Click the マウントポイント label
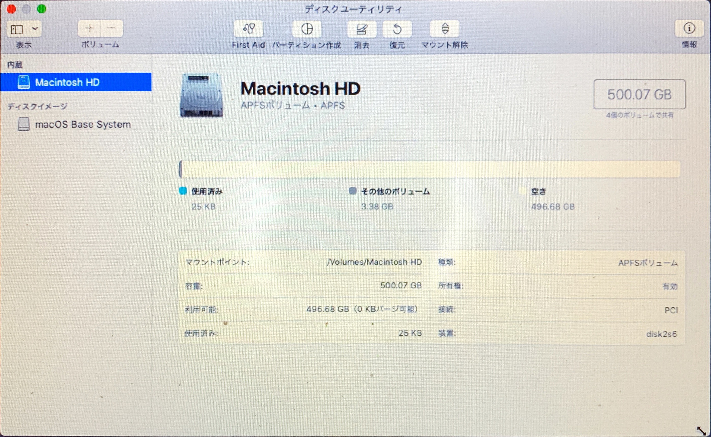This screenshot has height=437, width=711. [217, 262]
